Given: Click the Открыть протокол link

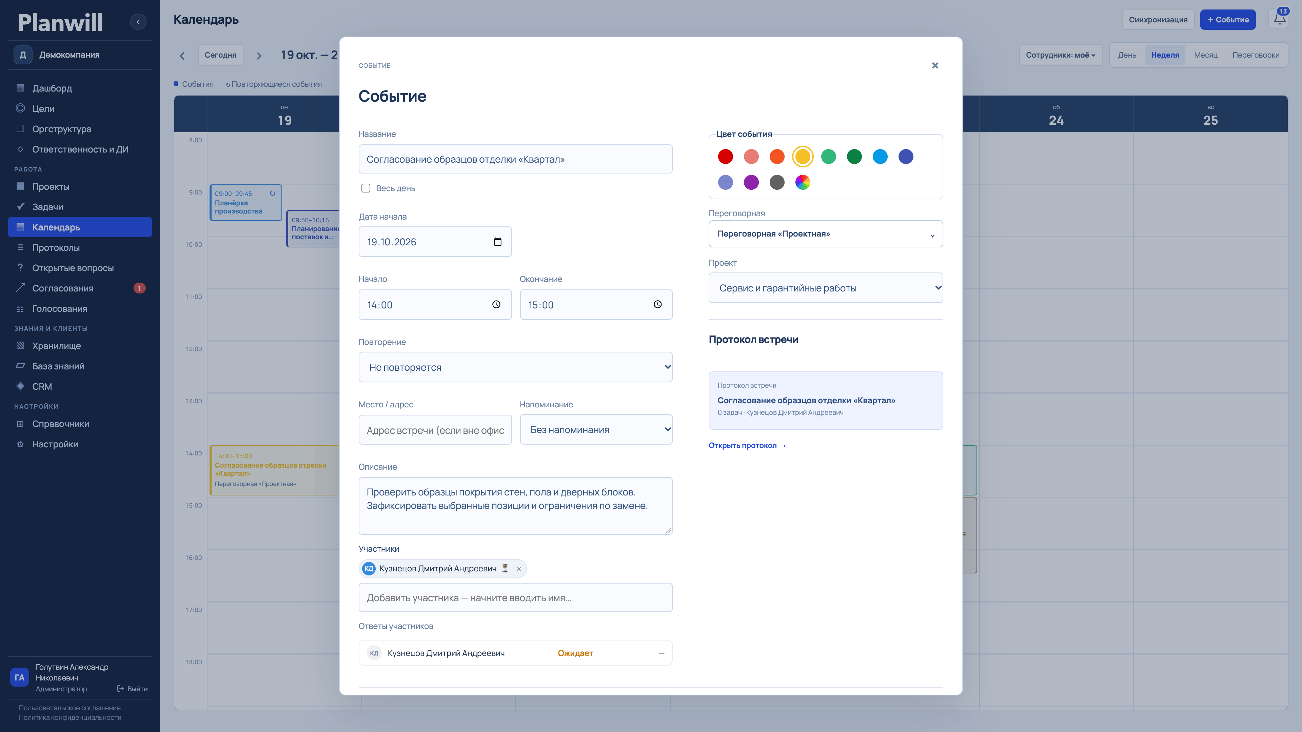Looking at the screenshot, I should [747, 445].
